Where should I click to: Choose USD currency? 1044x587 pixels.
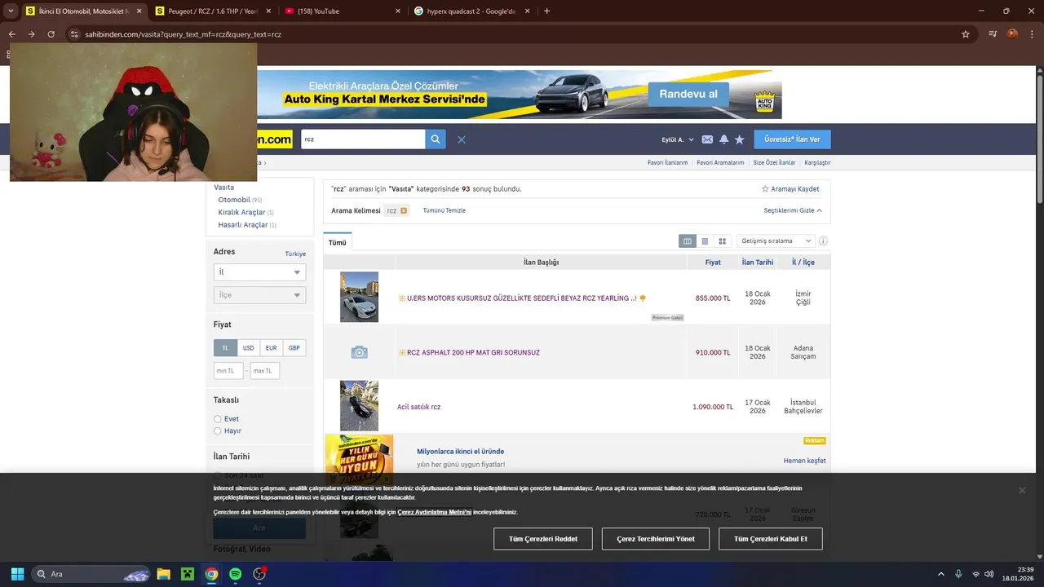click(249, 348)
